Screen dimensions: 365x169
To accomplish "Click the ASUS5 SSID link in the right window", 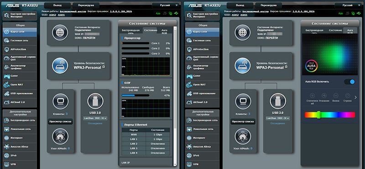I will tap(244, 15).
